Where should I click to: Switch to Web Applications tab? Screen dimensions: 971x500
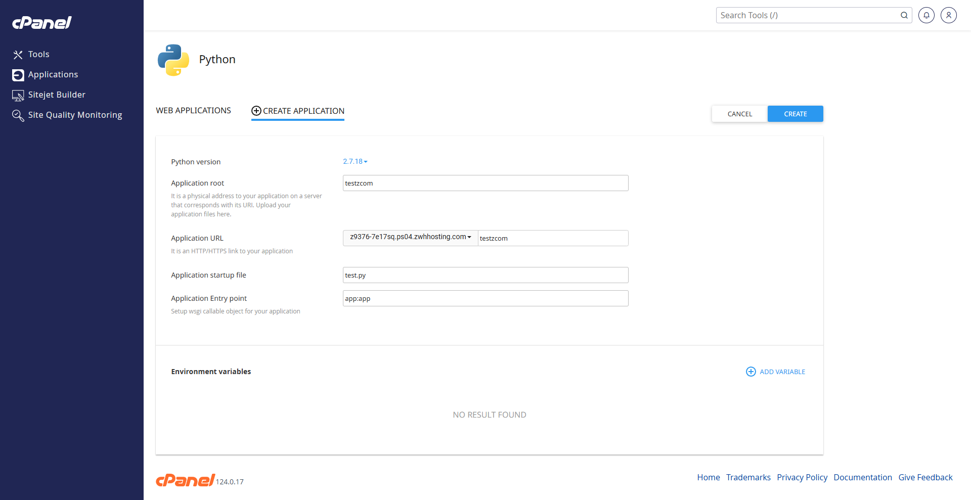click(193, 110)
